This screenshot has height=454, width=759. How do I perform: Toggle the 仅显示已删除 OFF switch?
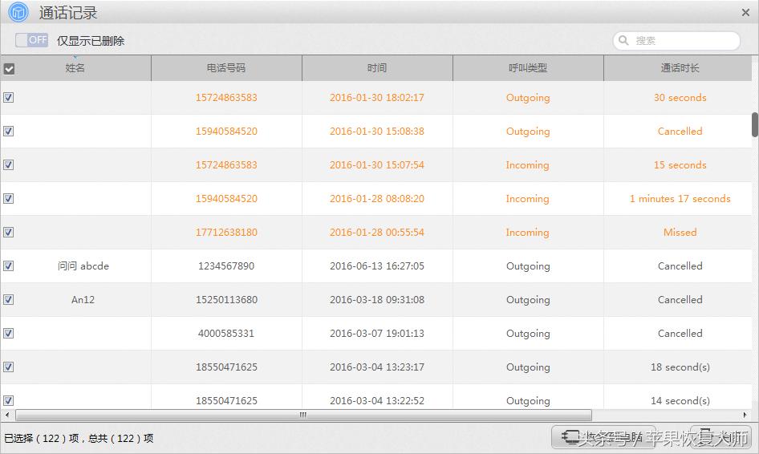pyautogui.click(x=31, y=40)
